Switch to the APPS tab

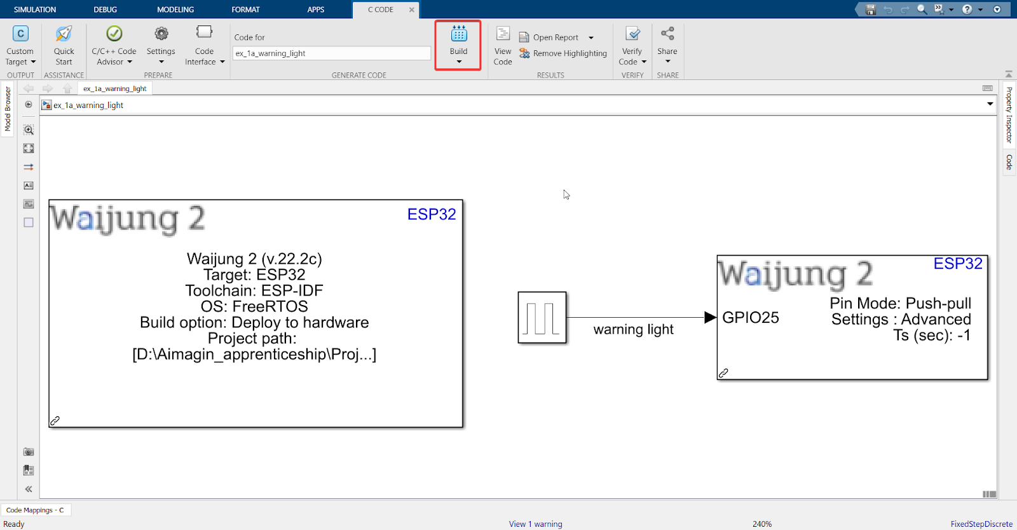point(316,10)
